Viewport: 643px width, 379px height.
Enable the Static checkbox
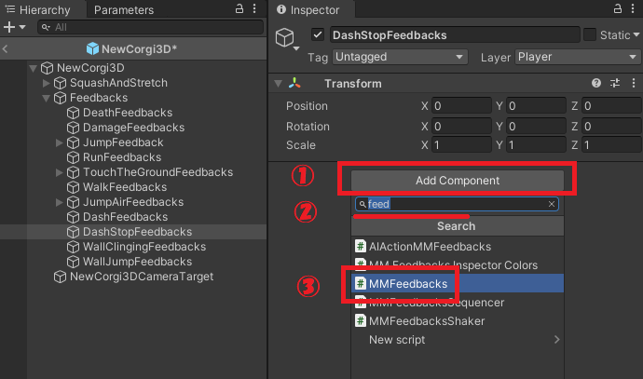click(590, 34)
